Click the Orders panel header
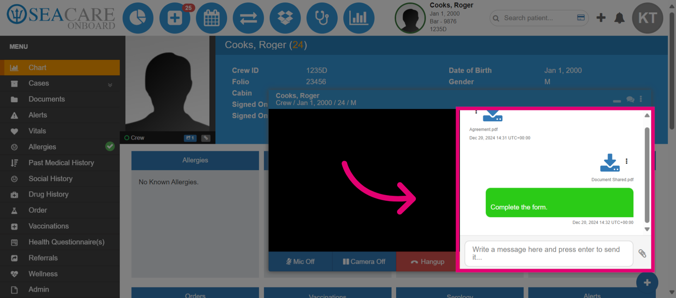Image resolution: width=676 pixels, height=298 pixels. [195, 293]
